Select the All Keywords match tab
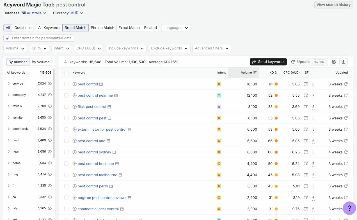This screenshot has height=220, width=357. 49,28
